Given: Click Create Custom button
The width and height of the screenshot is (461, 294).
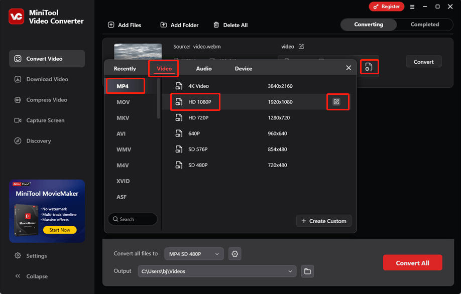Looking at the screenshot, I should [324, 221].
